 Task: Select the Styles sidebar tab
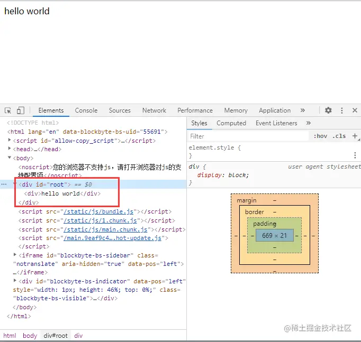199,123
